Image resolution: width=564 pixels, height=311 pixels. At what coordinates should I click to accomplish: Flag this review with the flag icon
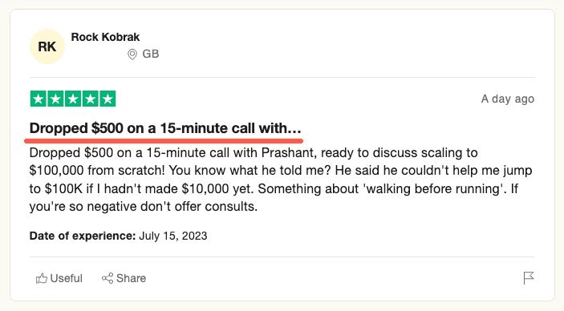coord(529,278)
